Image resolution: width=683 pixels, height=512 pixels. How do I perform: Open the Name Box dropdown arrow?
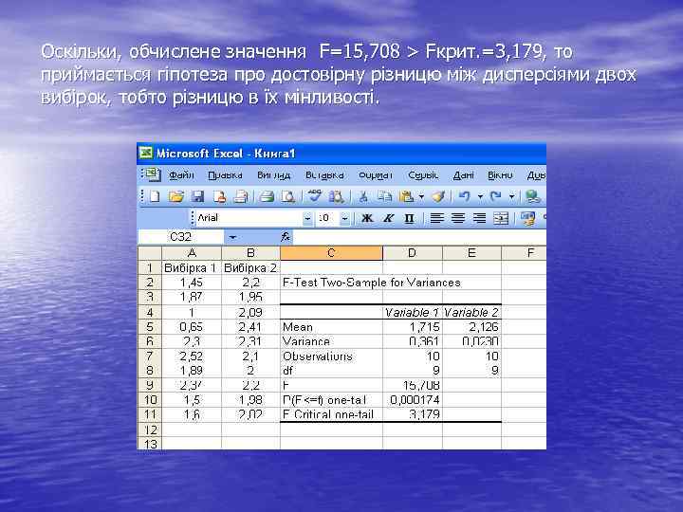232,237
